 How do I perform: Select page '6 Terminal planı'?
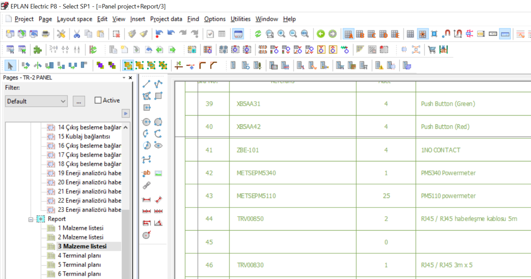pyautogui.click(x=80, y=274)
